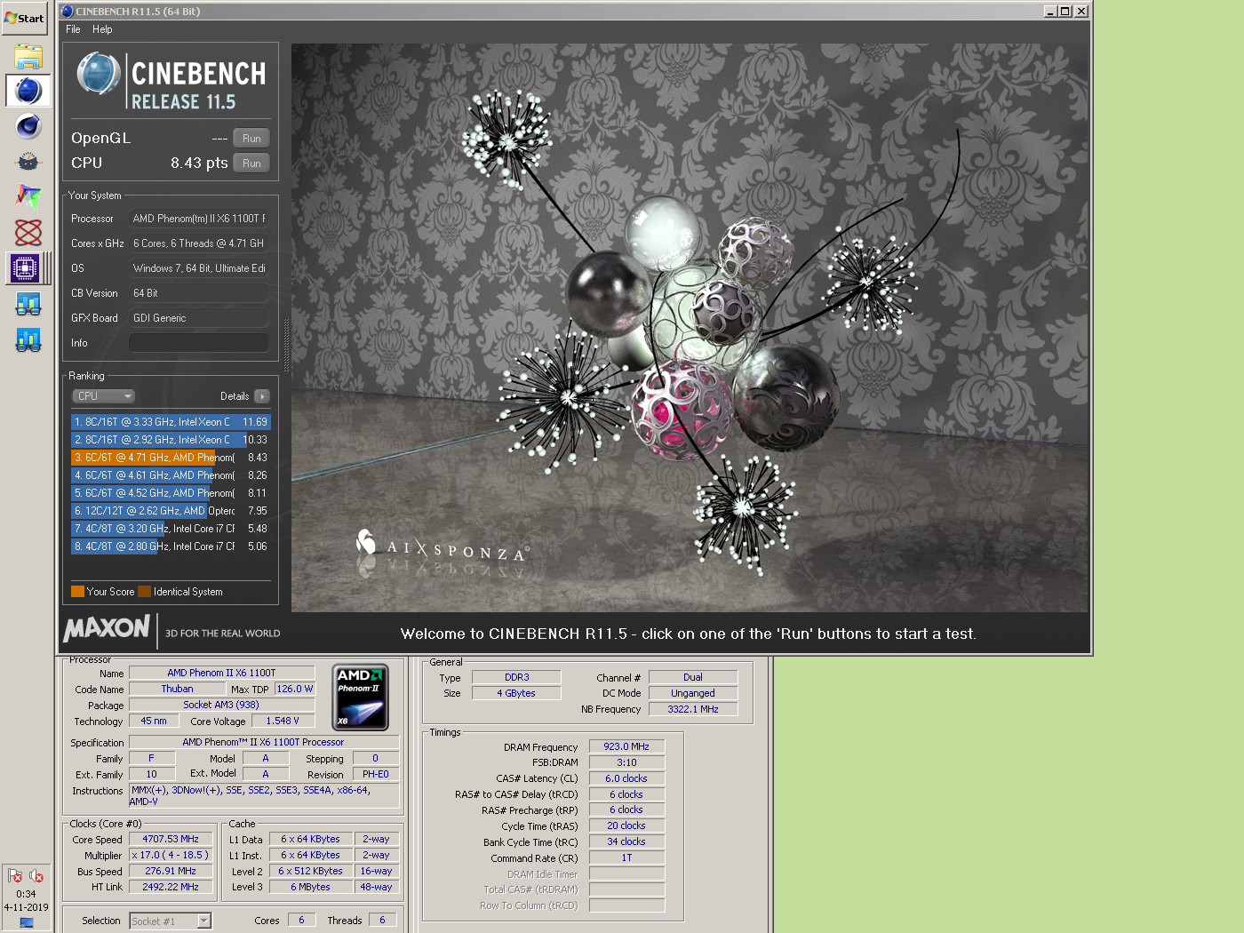Image resolution: width=1244 pixels, height=933 pixels.
Task: Open the Socket #1 selection dropdown in CPU-Z
Action: click(171, 921)
